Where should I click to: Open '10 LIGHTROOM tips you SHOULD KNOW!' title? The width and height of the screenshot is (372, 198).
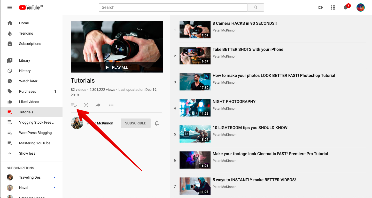[x=251, y=128]
